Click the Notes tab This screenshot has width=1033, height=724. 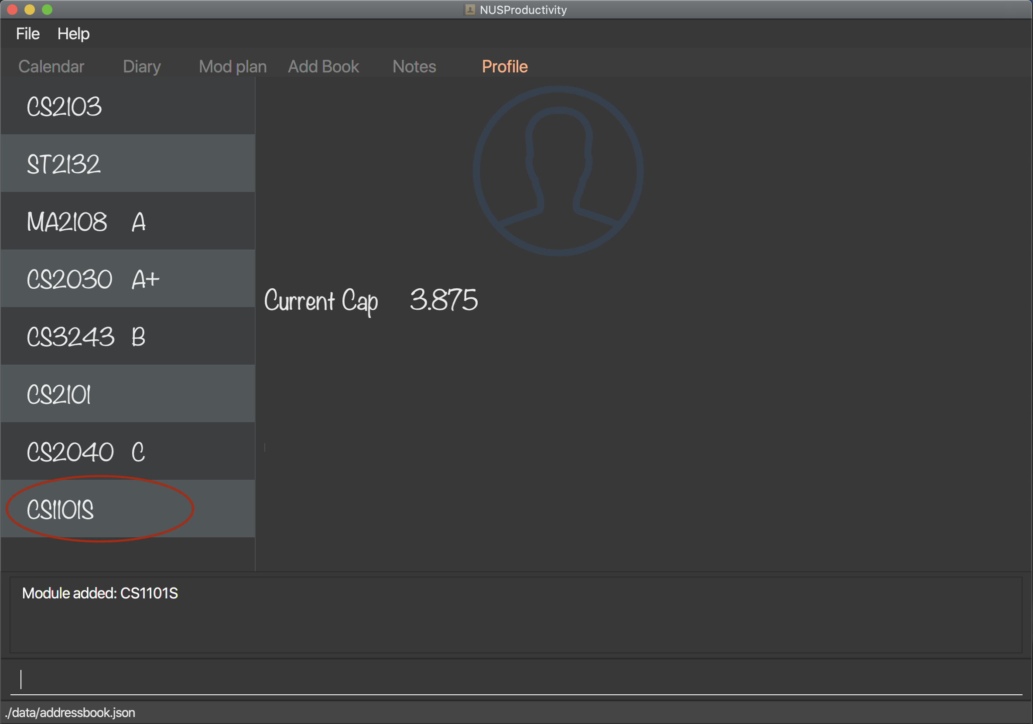tap(414, 67)
